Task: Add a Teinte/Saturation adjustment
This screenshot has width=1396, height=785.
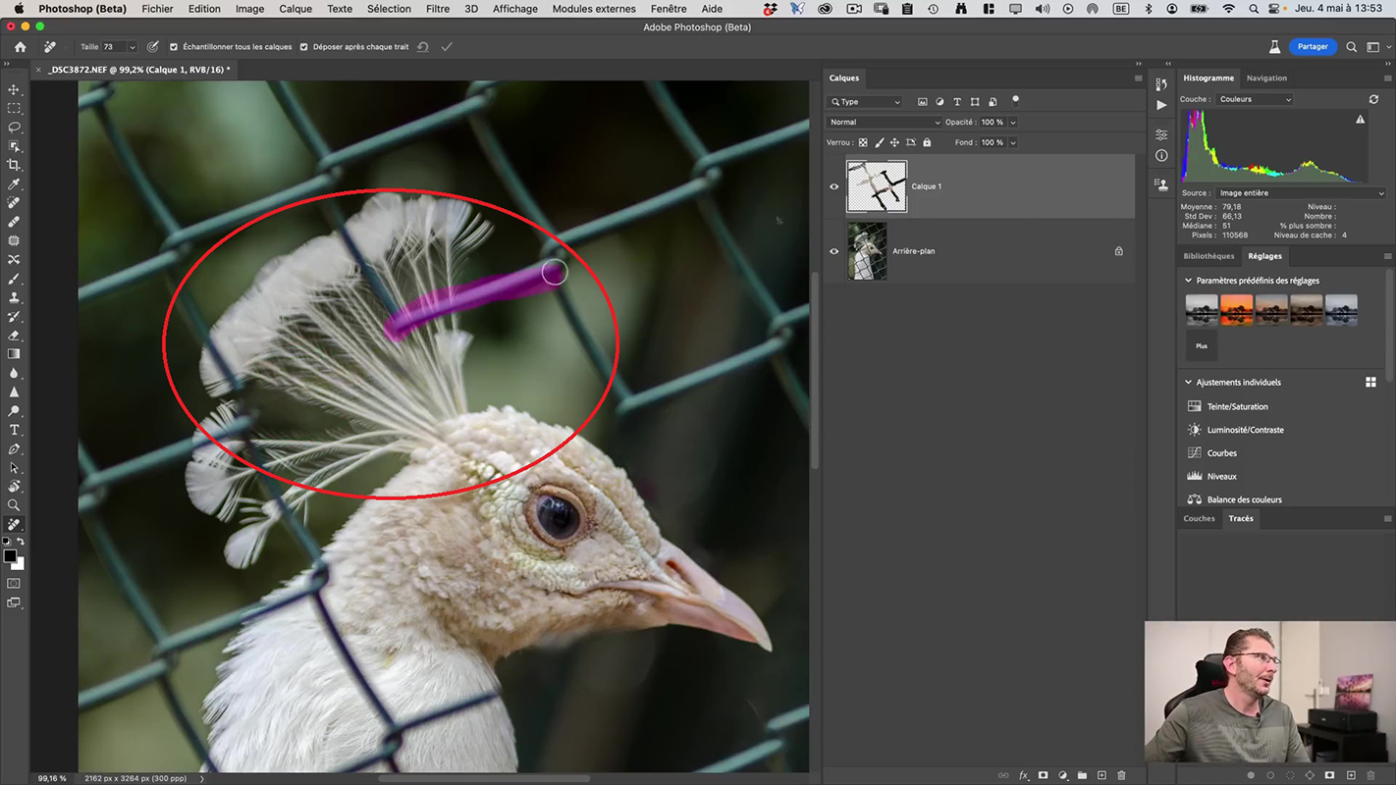Action: 1237,406
